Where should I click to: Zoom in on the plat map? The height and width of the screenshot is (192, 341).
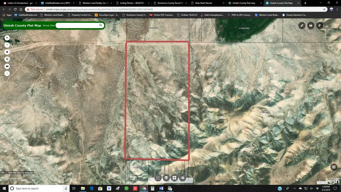click(x=7, y=38)
